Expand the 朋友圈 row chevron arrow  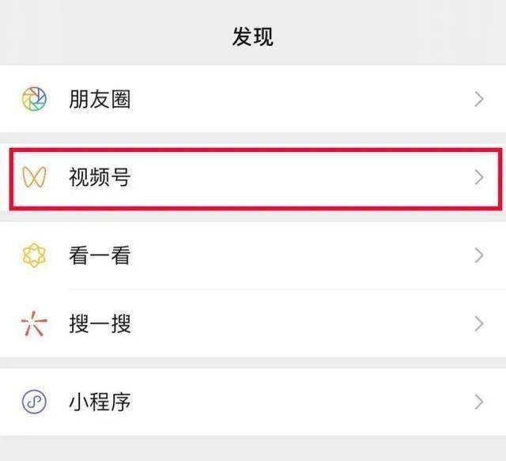point(478,100)
